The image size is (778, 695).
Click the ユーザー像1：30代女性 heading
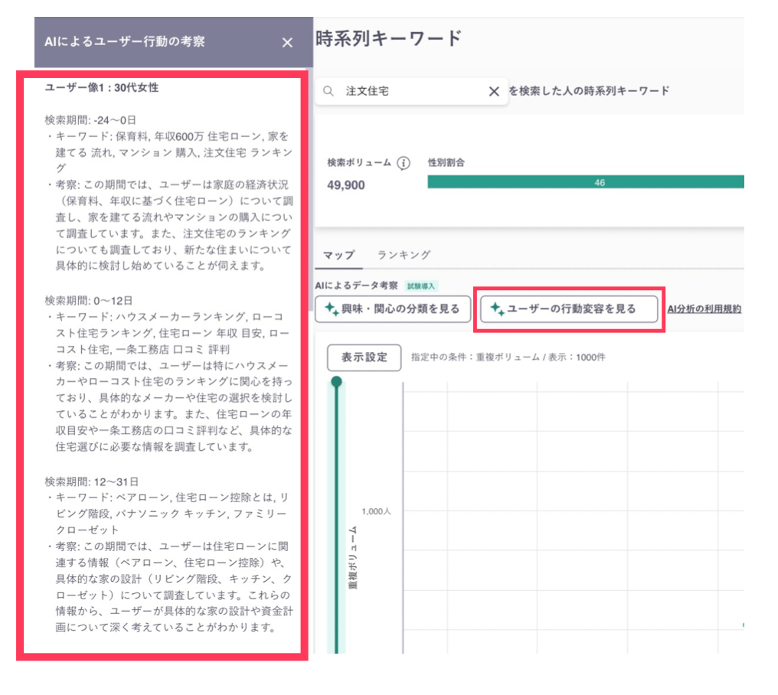[102, 88]
